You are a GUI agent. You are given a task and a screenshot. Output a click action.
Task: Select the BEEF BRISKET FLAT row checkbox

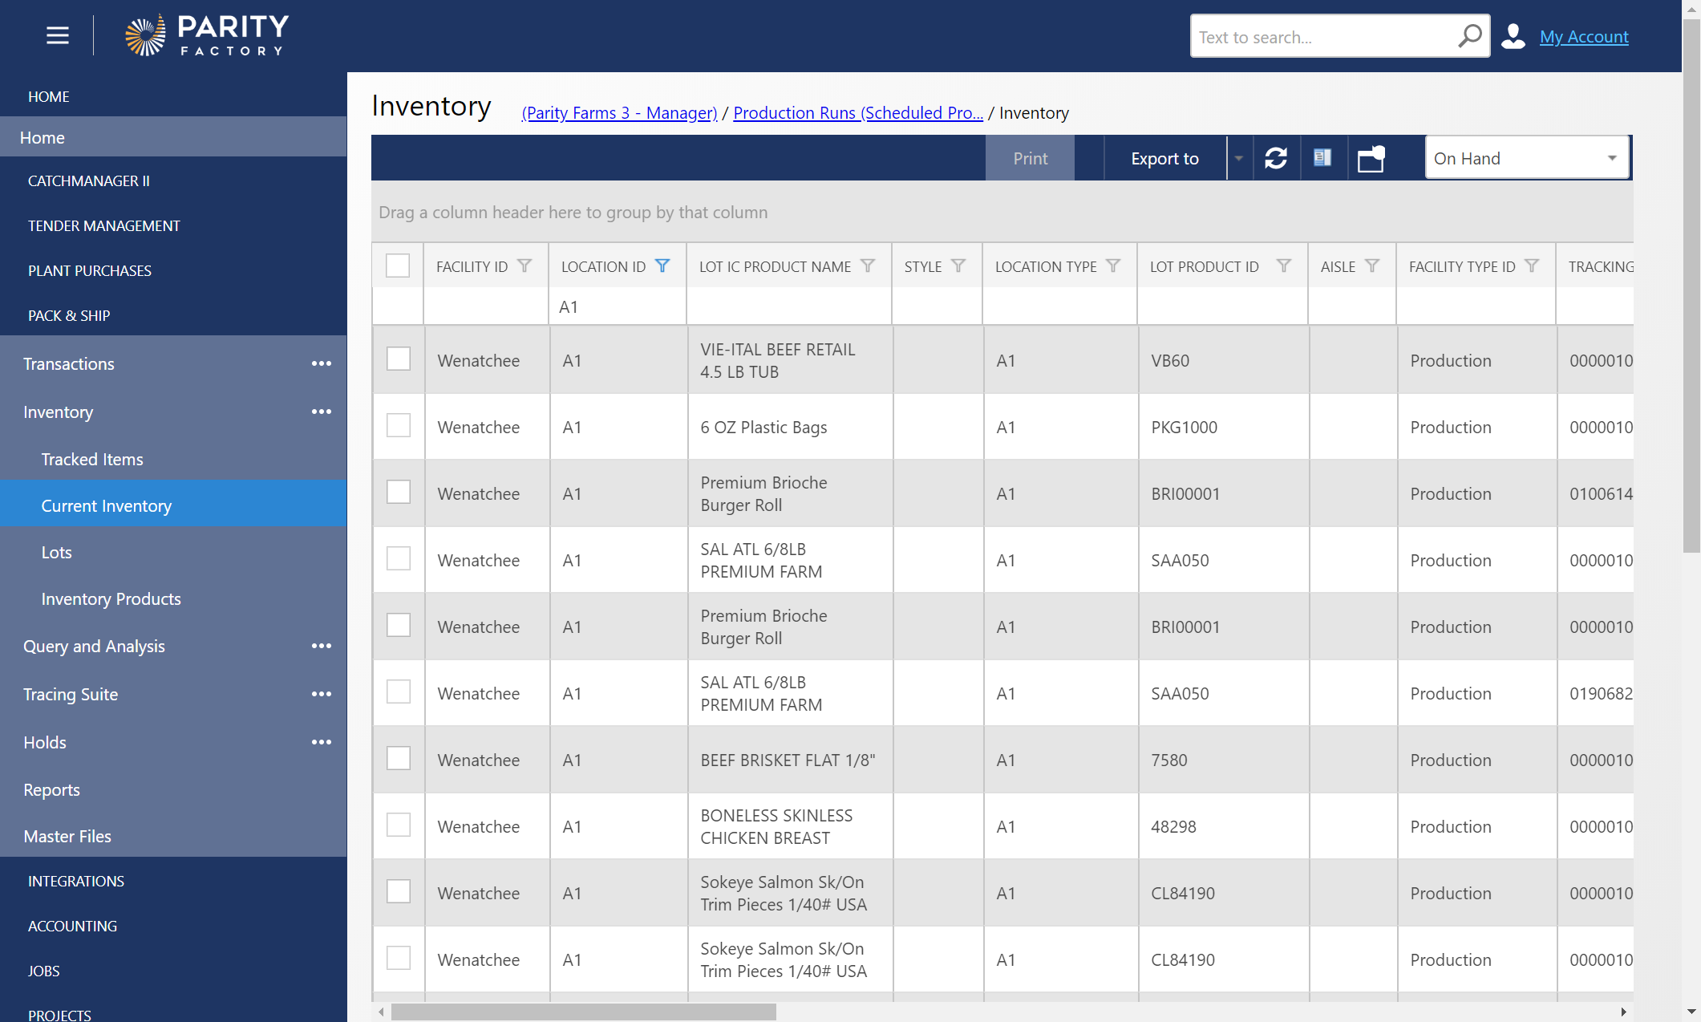point(399,759)
